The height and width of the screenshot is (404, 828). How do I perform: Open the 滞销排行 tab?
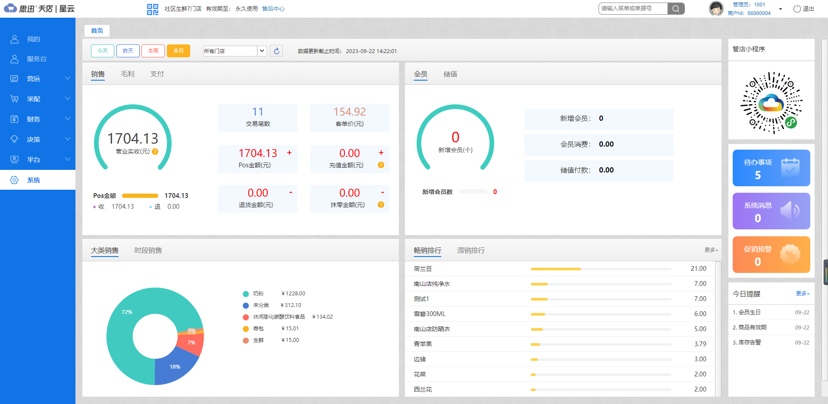[x=471, y=251]
